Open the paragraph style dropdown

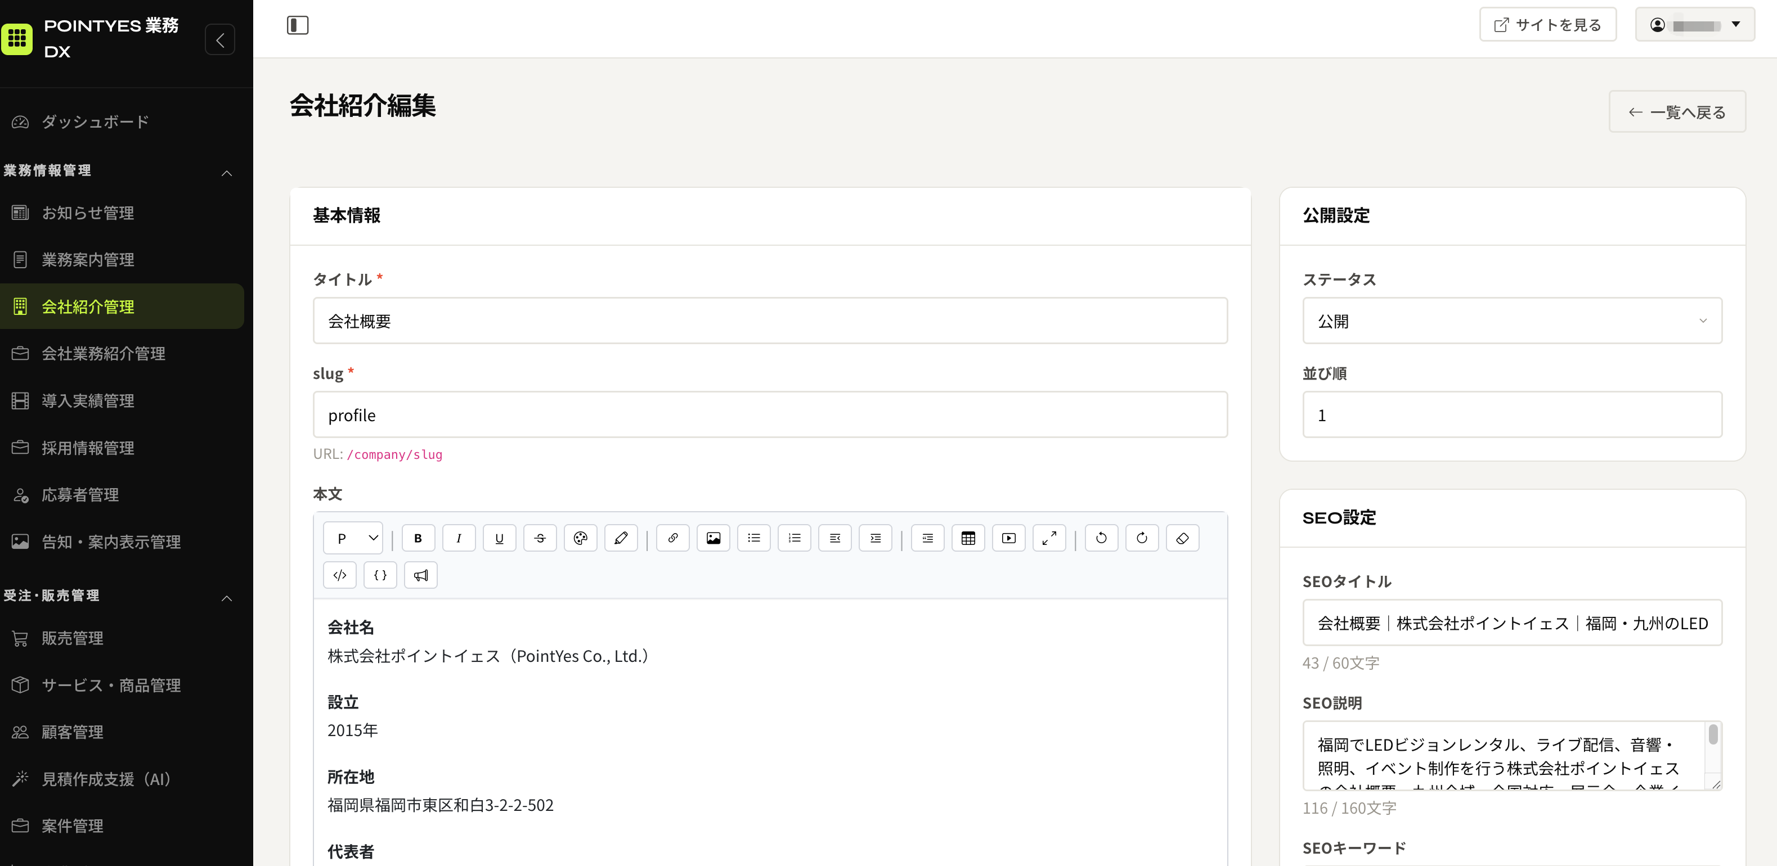click(x=353, y=539)
